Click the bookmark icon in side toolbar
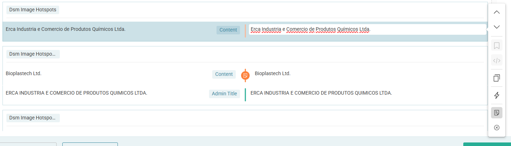511x146 pixels. (x=497, y=46)
